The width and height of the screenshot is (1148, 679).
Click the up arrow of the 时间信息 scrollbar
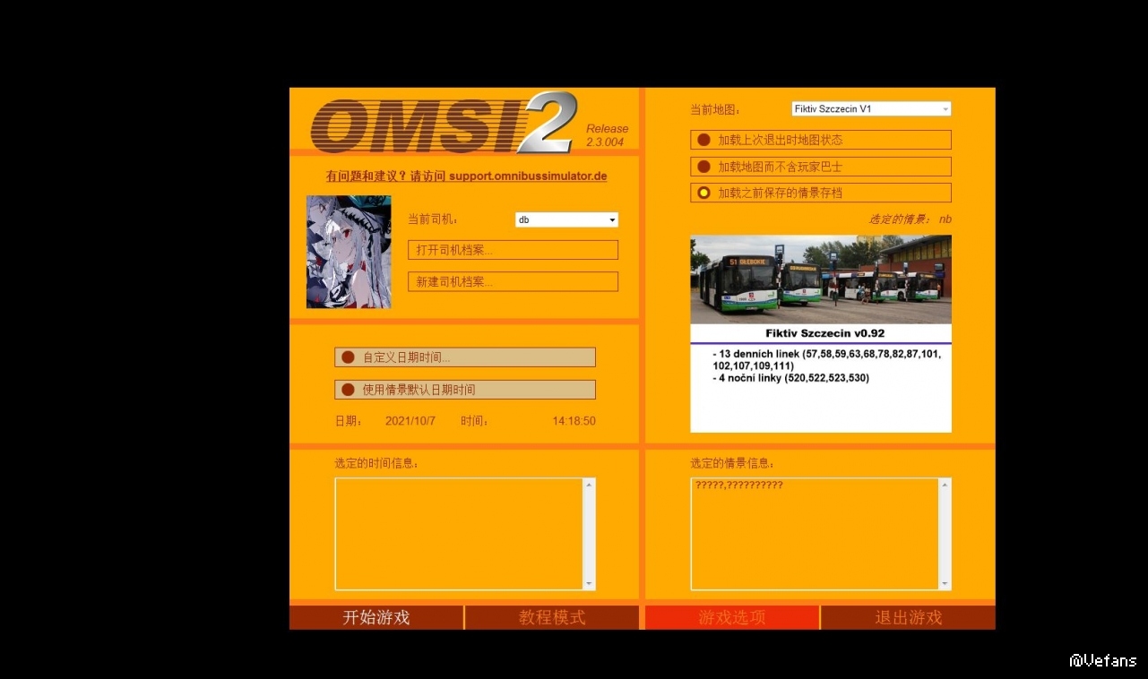tap(589, 485)
